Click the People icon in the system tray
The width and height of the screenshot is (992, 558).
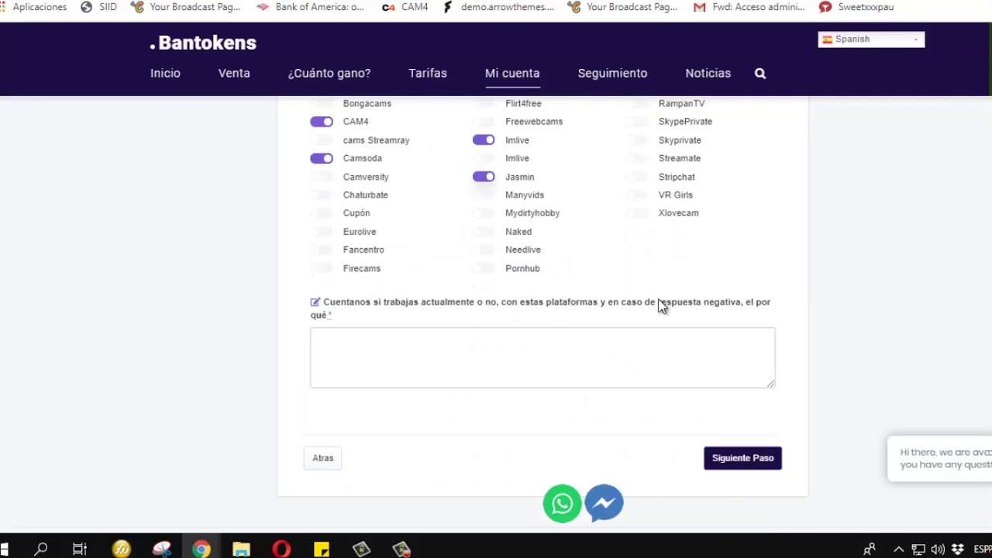pos(870,549)
